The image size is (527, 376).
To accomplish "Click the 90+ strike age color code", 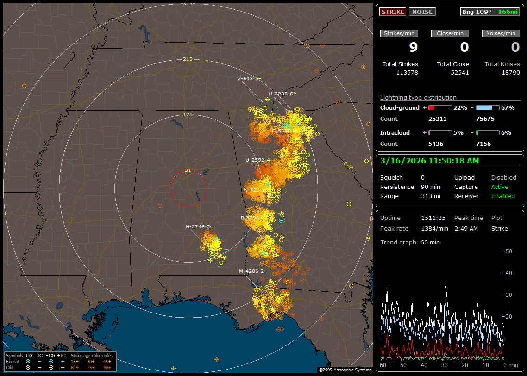I will tap(106, 367).
